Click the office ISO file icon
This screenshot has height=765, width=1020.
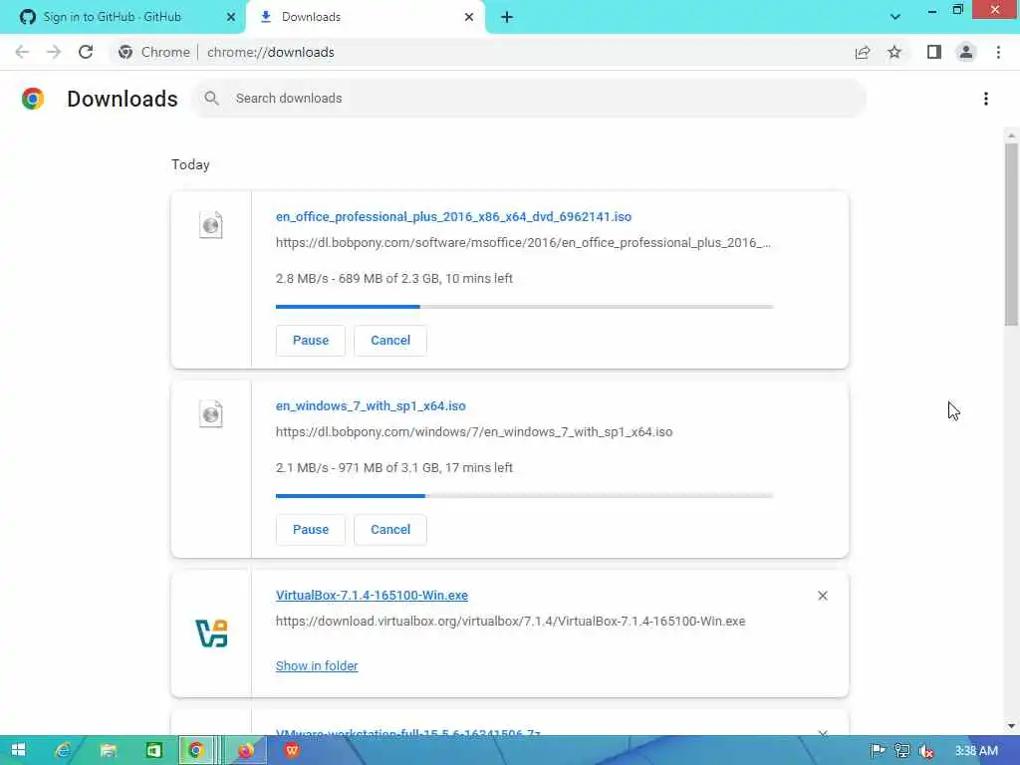coord(211,225)
